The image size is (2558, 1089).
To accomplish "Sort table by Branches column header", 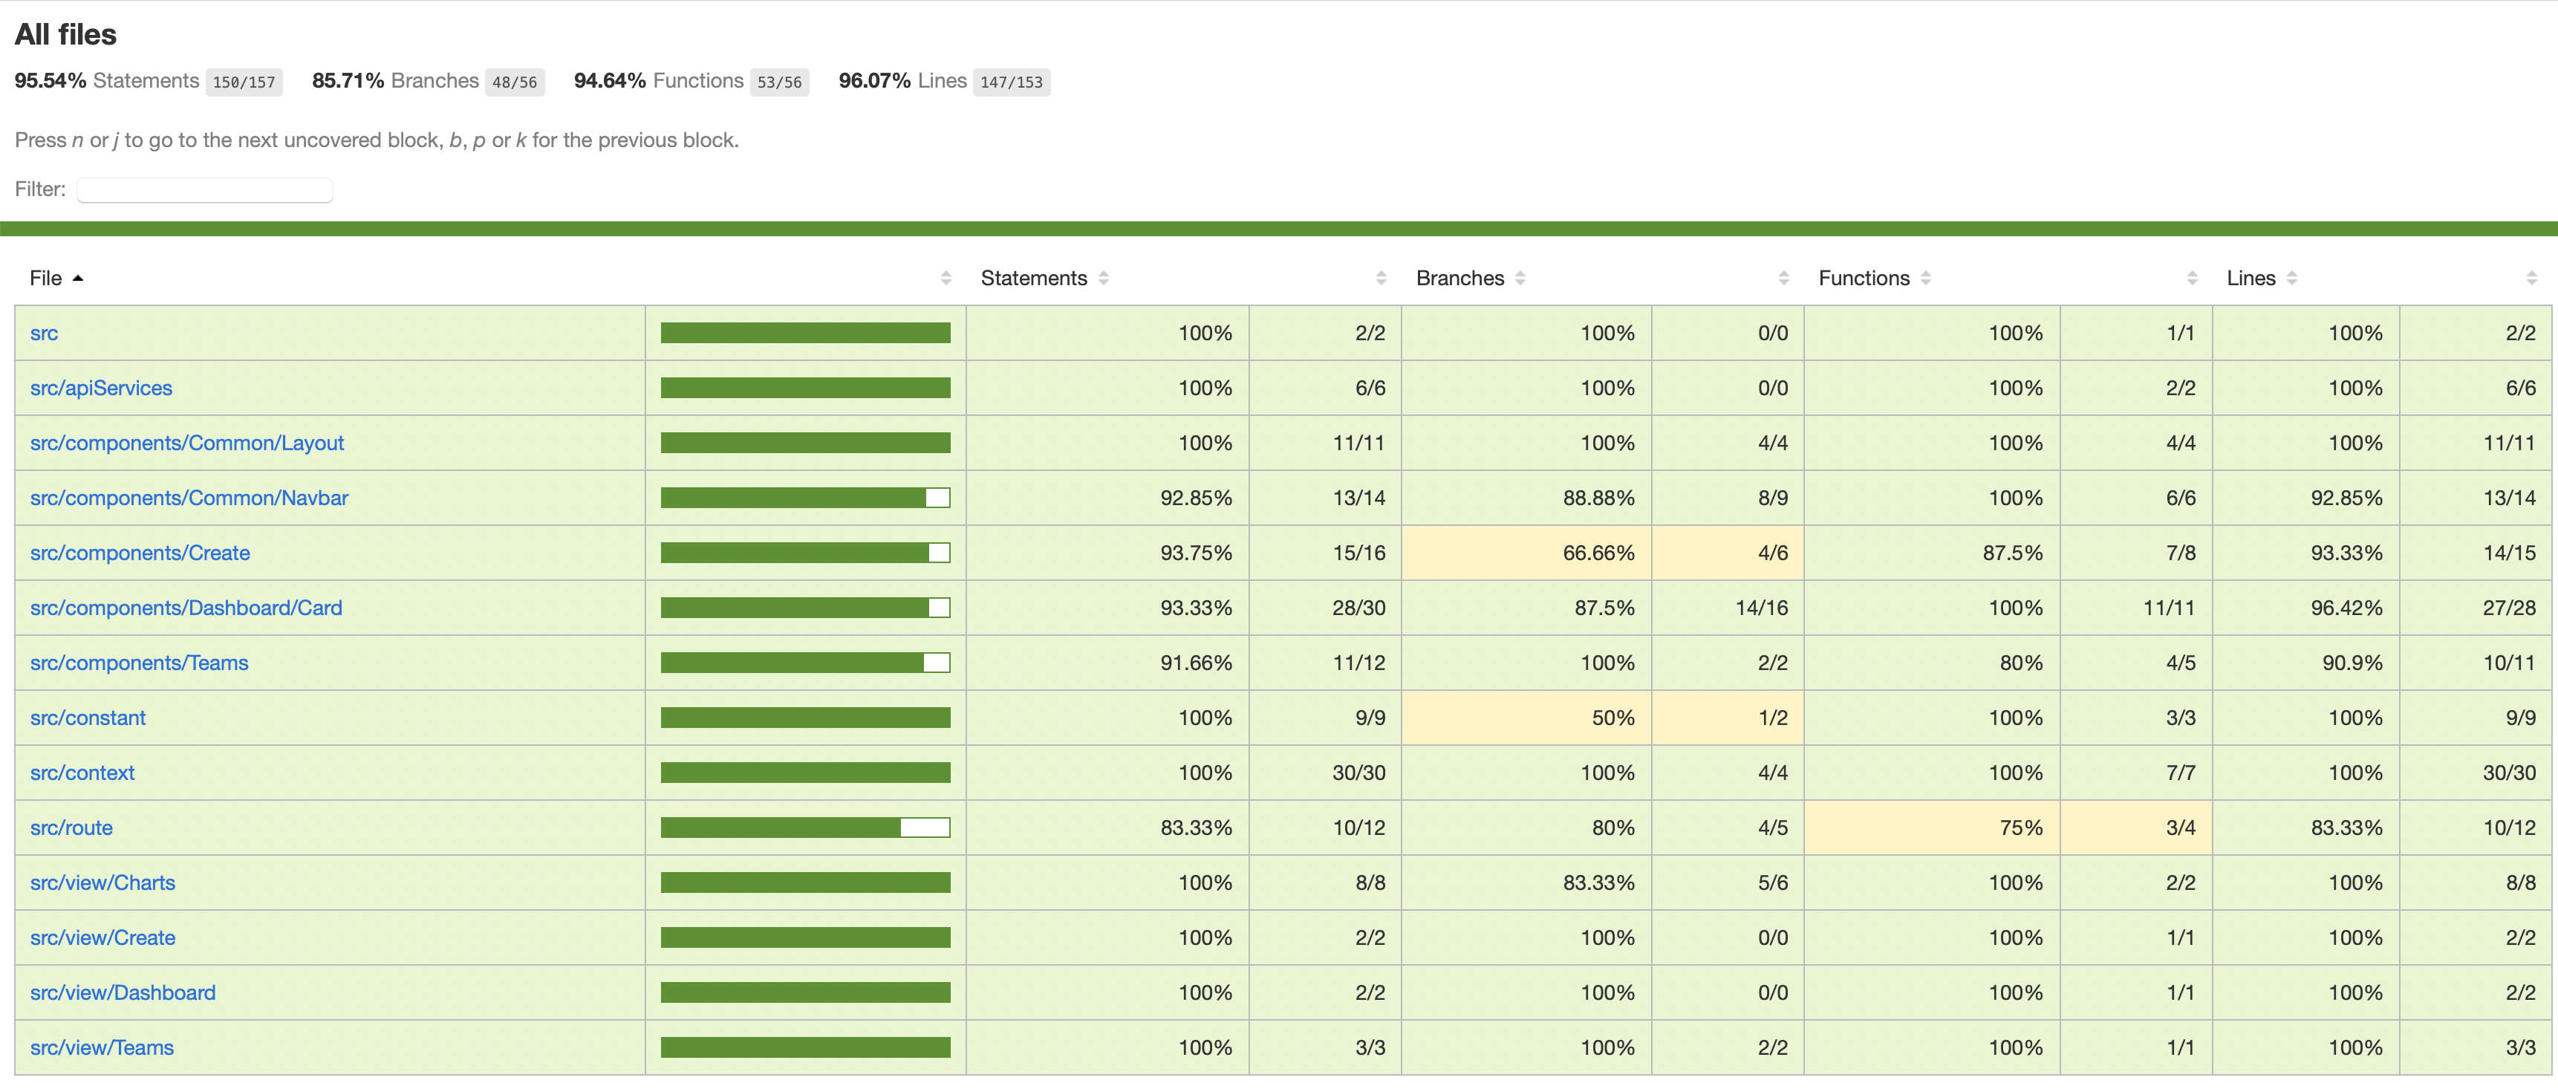I will (1459, 279).
